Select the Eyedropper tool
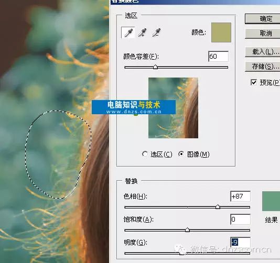Screen dimensions: 280x263 (x=128, y=32)
